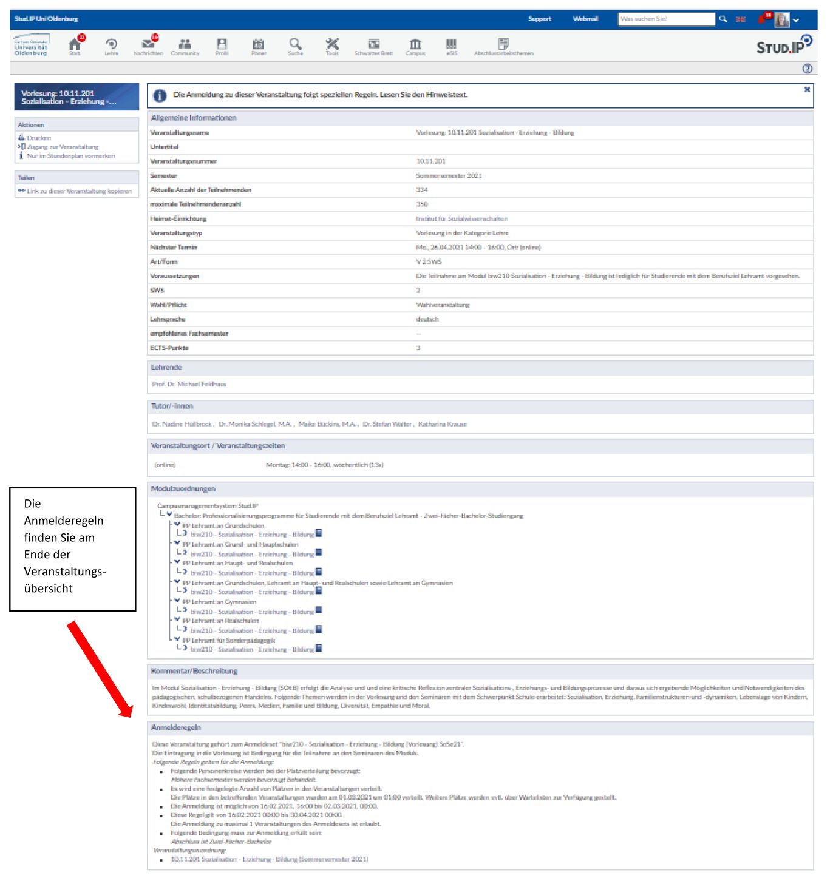
Task: Click the Stud.IP logo at top right
Action: click(784, 45)
